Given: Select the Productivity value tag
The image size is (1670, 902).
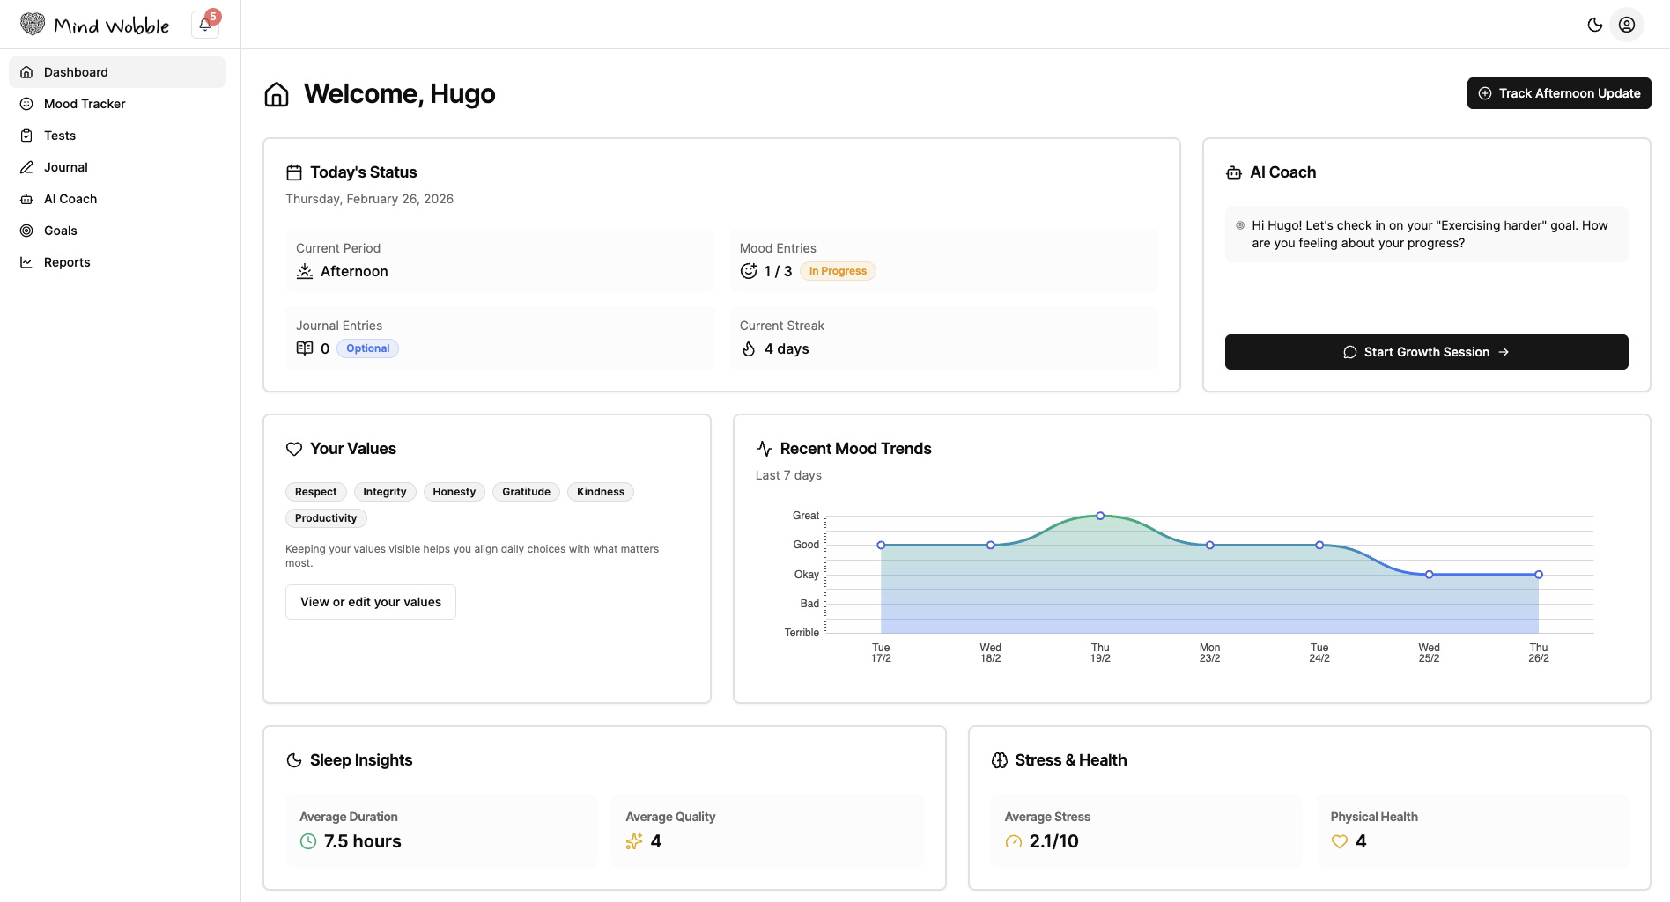Looking at the screenshot, I should [326, 518].
